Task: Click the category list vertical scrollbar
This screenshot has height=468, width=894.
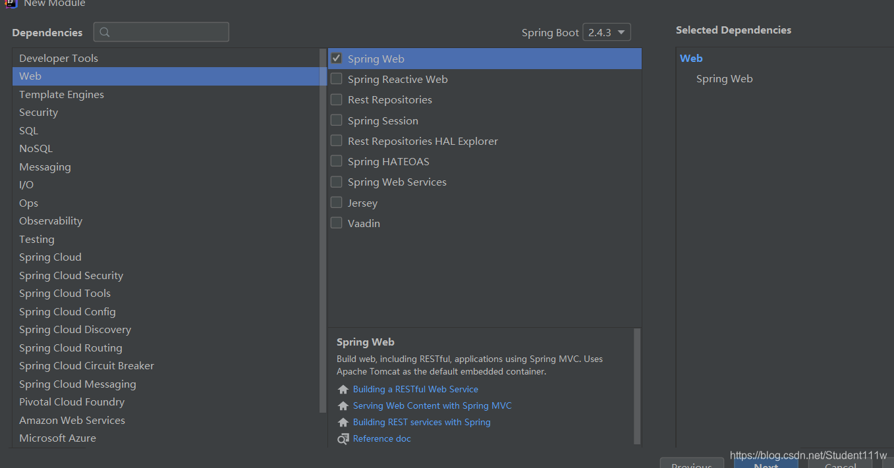Action: tap(323, 230)
